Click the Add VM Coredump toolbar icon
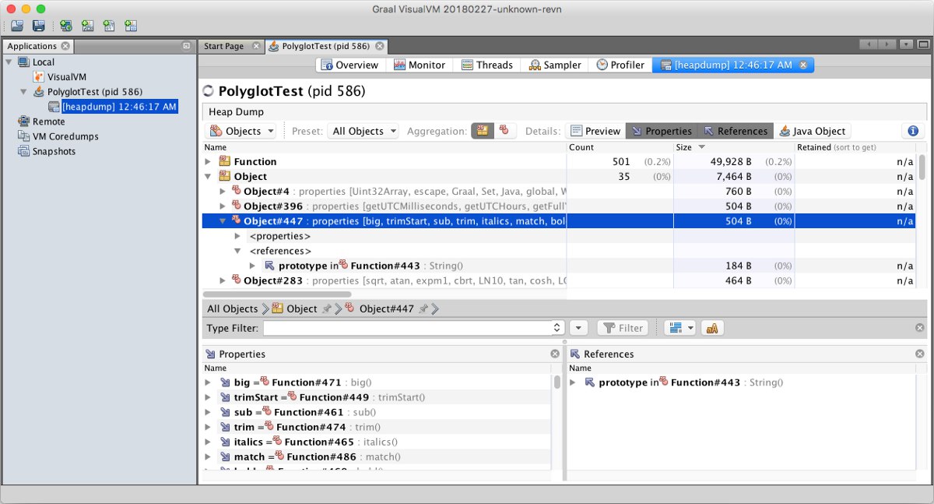 [x=109, y=26]
